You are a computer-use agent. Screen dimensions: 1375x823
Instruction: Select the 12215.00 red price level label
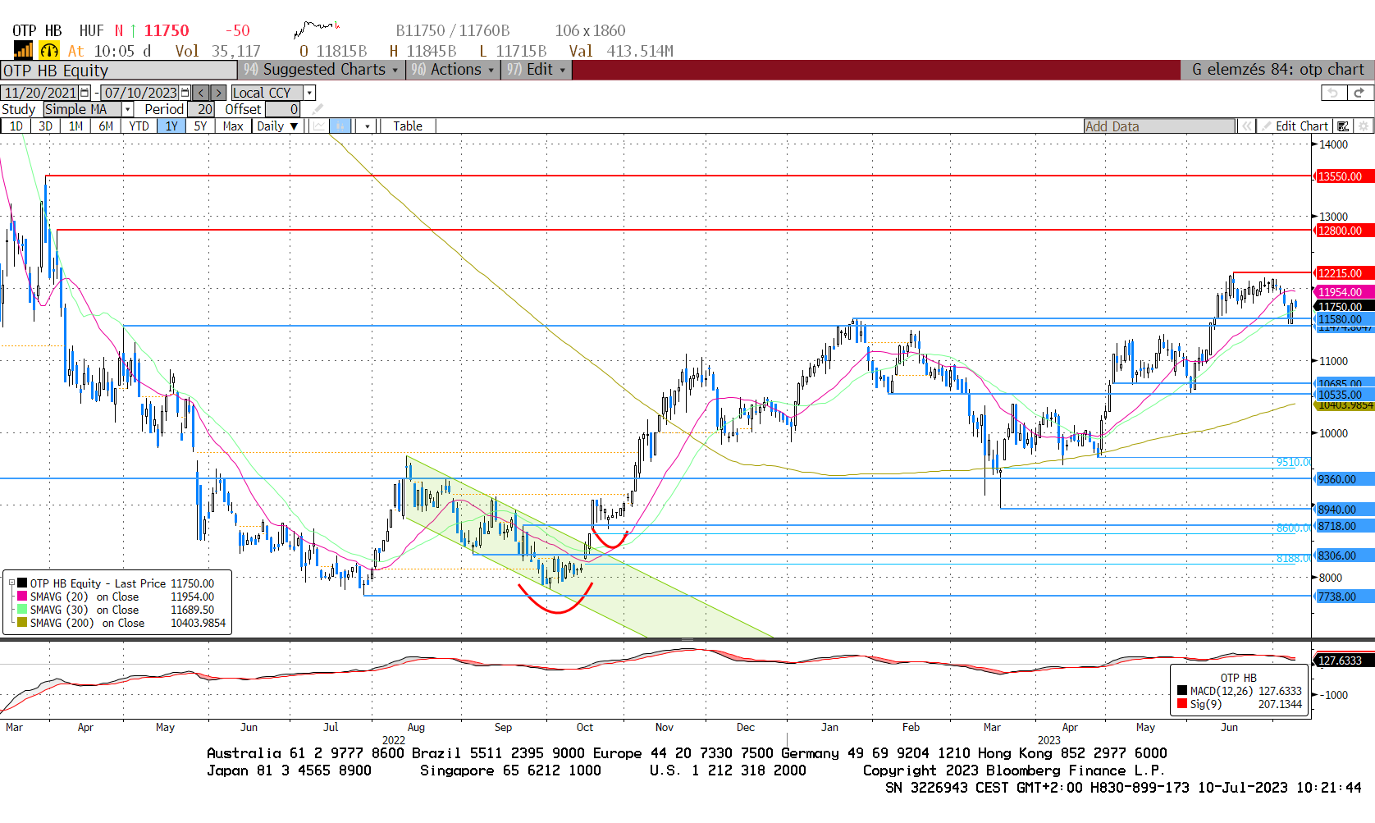[x=1345, y=273]
